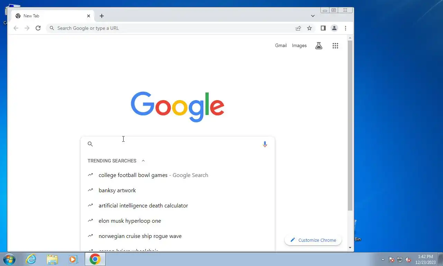The height and width of the screenshot is (266, 443).
Task: Click the network tray icon
Action: [x=400, y=259]
